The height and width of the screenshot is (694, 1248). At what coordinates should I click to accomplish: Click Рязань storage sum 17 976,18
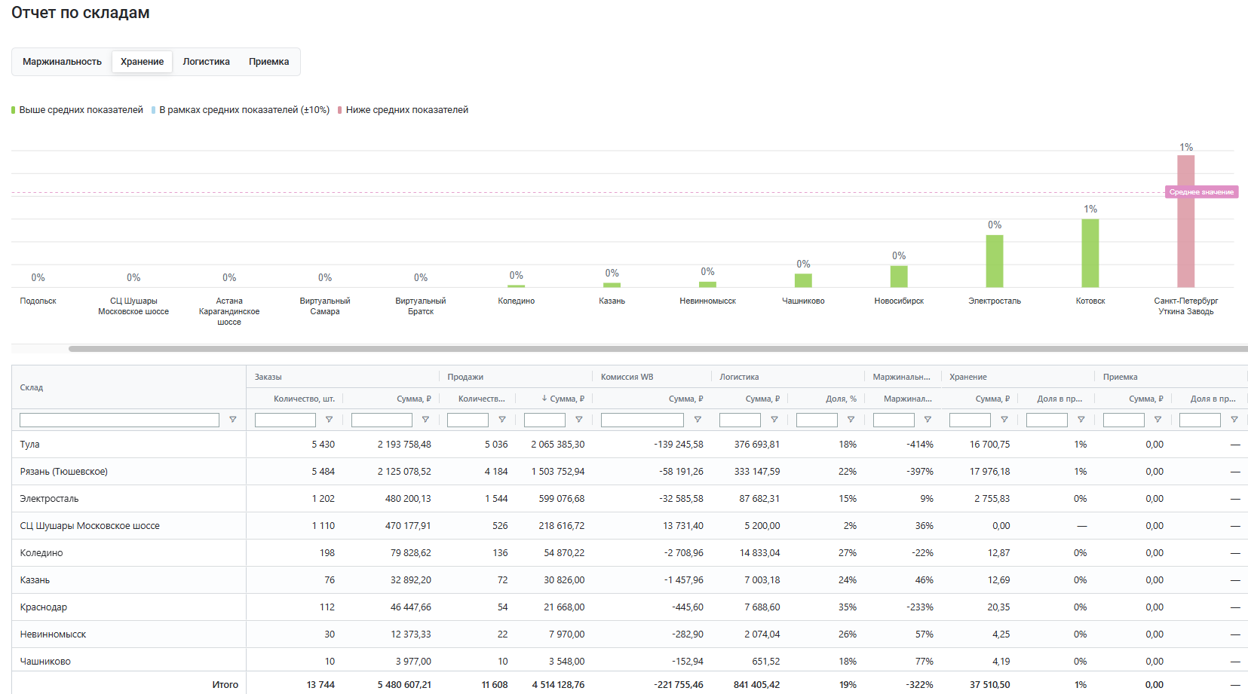pyautogui.click(x=989, y=472)
